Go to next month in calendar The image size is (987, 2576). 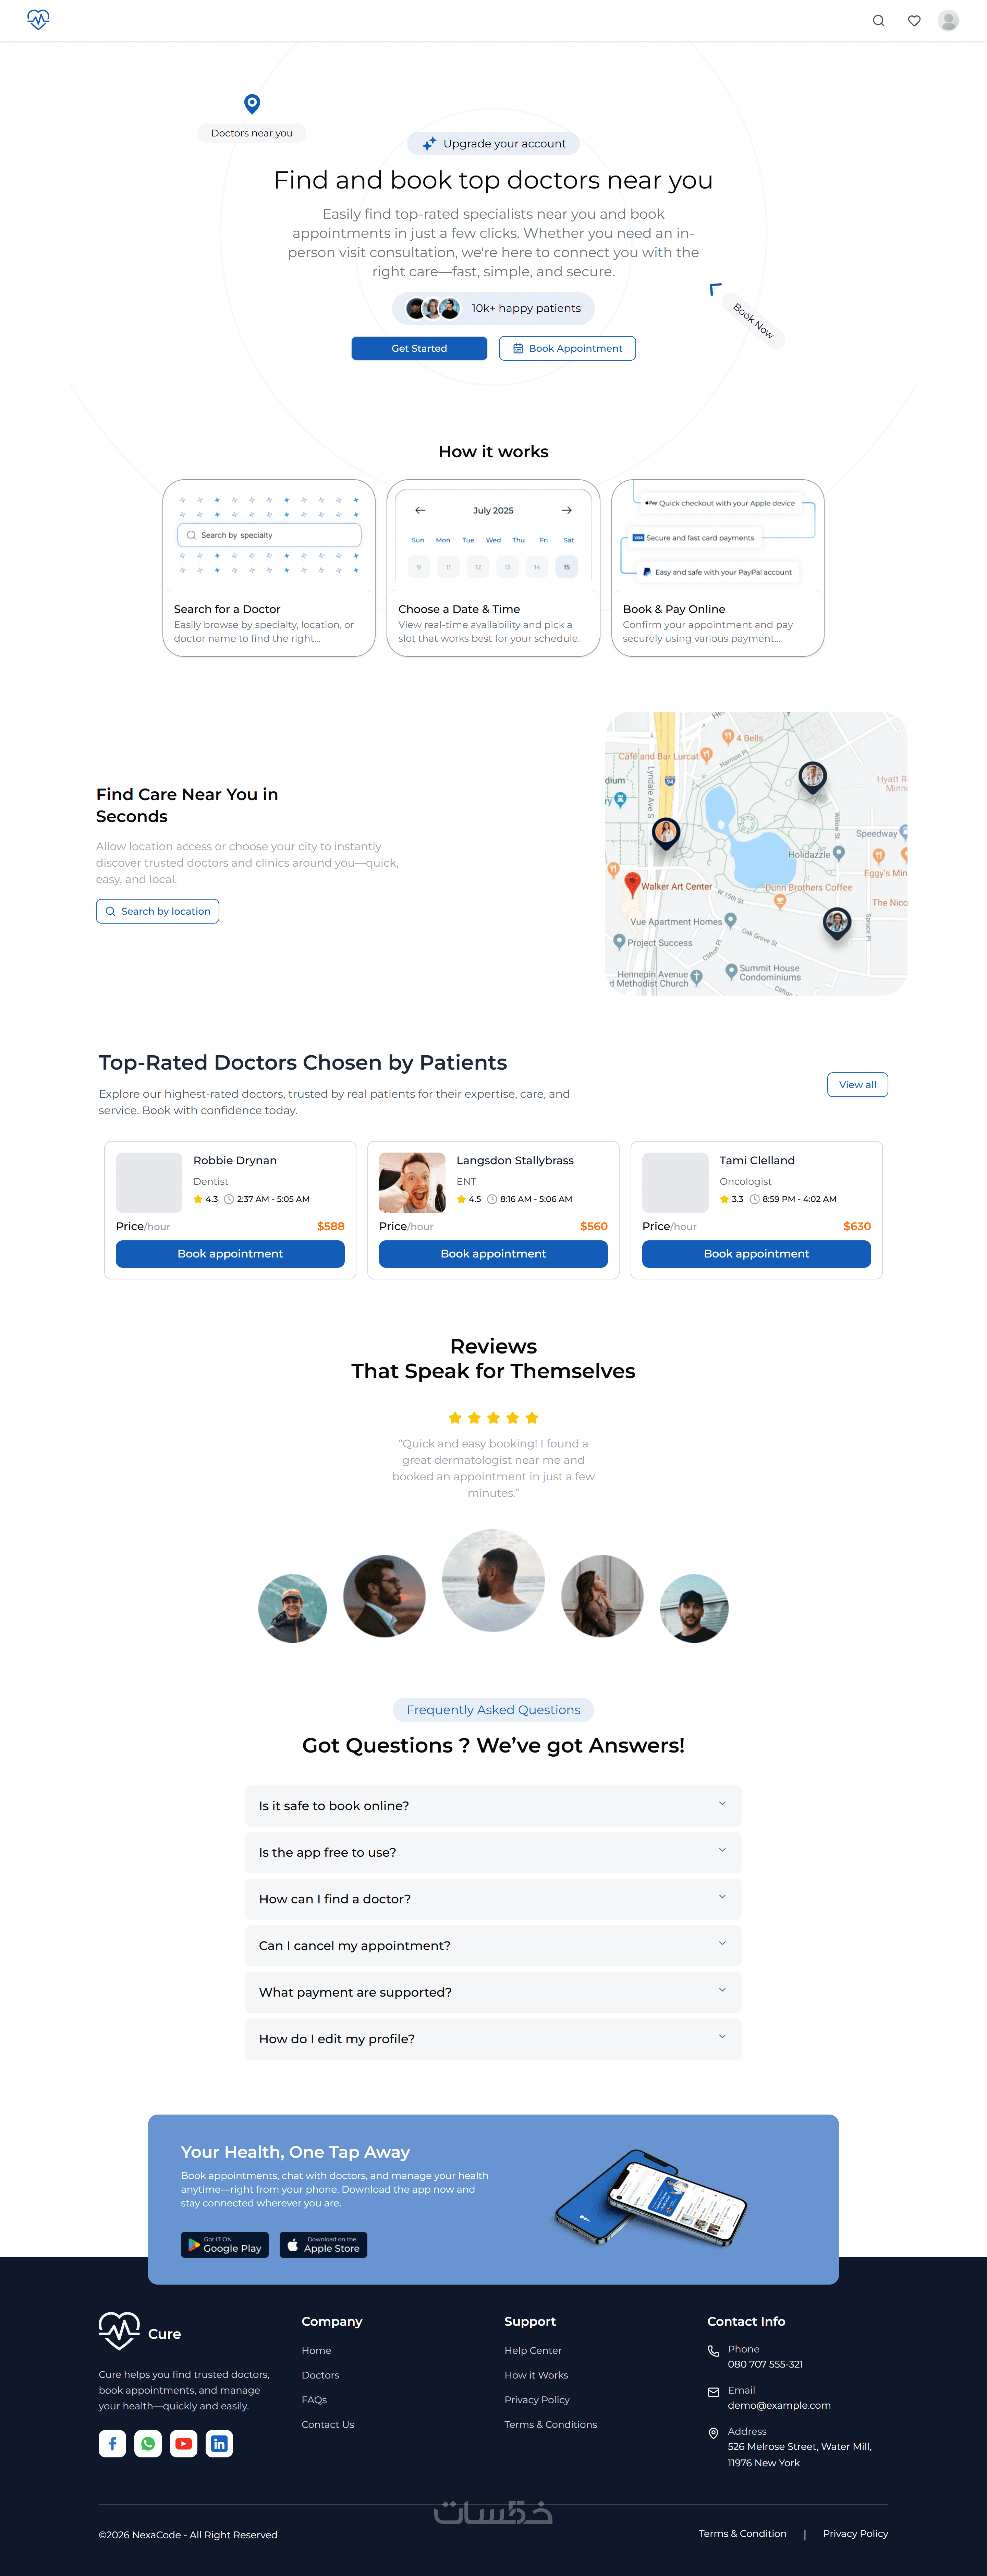click(566, 510)
